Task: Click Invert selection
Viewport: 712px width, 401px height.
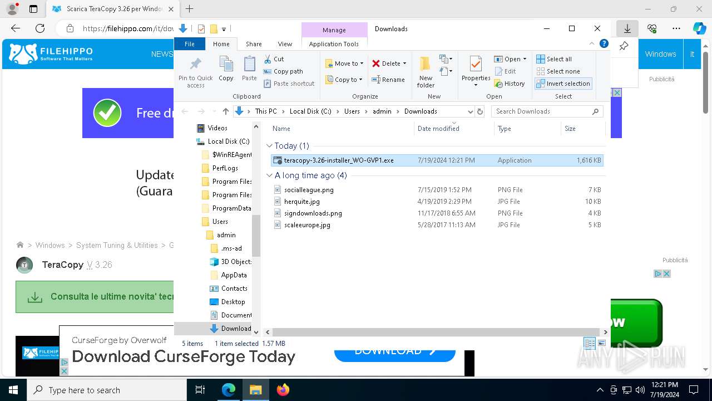Action: pos(563,84)
